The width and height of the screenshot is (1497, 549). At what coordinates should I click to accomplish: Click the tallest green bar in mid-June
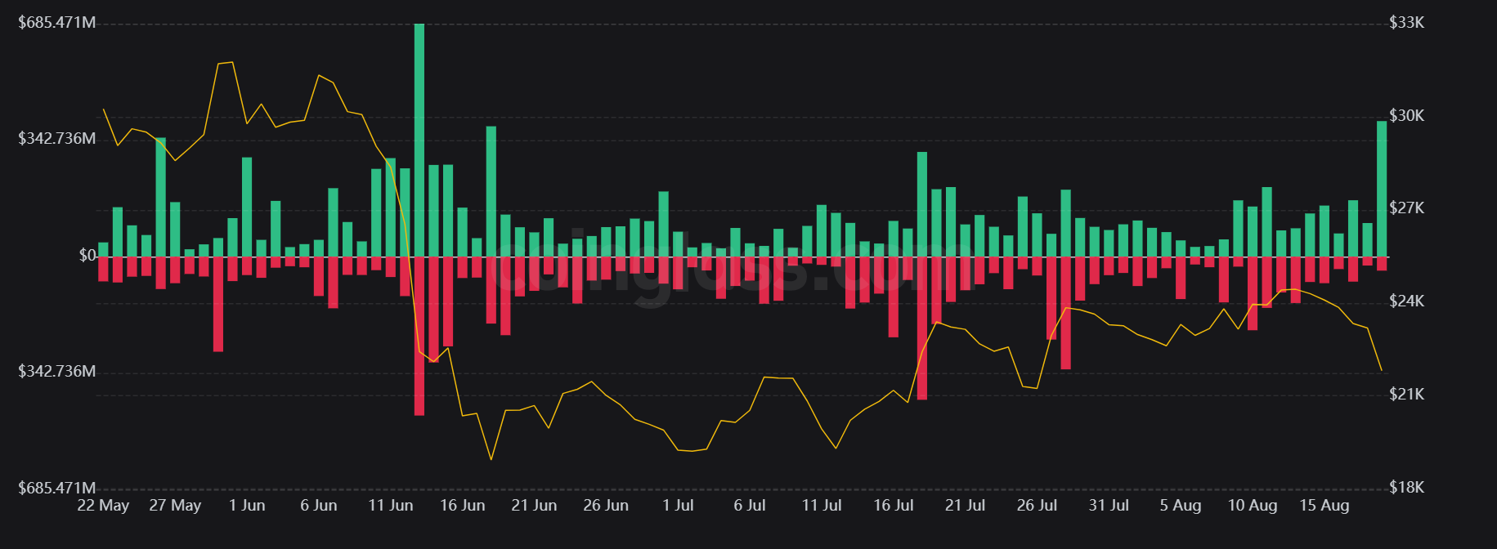(419, 139)
